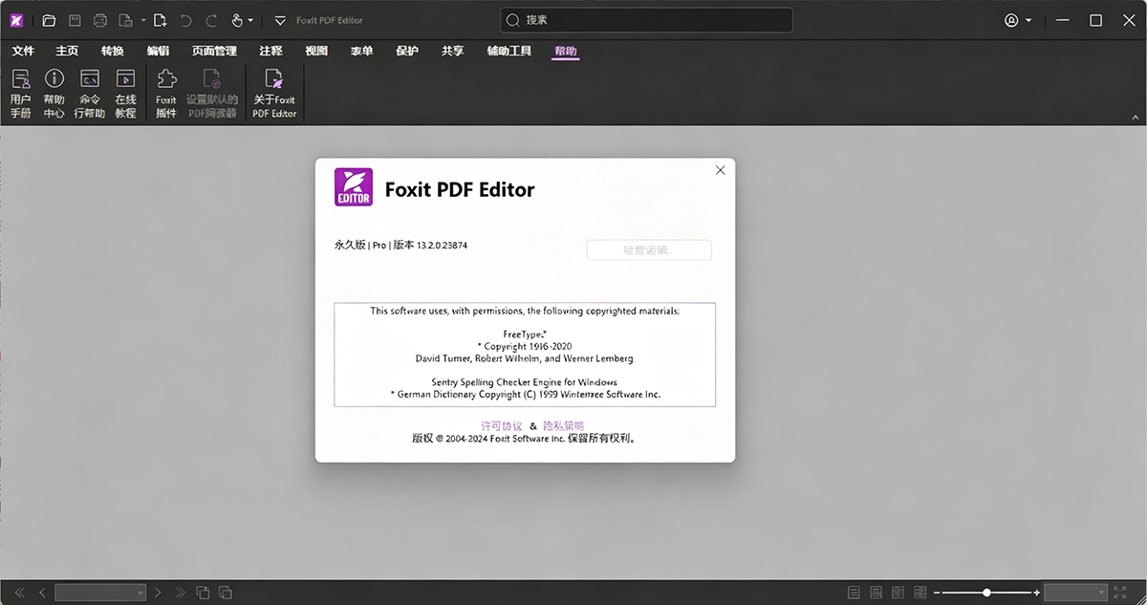Go to the first page button
The image size is (1147, 605).
(20, 593)
